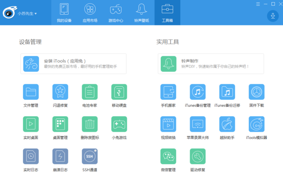283x195 pixels.
Task: Open the 苹果录屏大师 screen recorder
Action: point(198,124)
